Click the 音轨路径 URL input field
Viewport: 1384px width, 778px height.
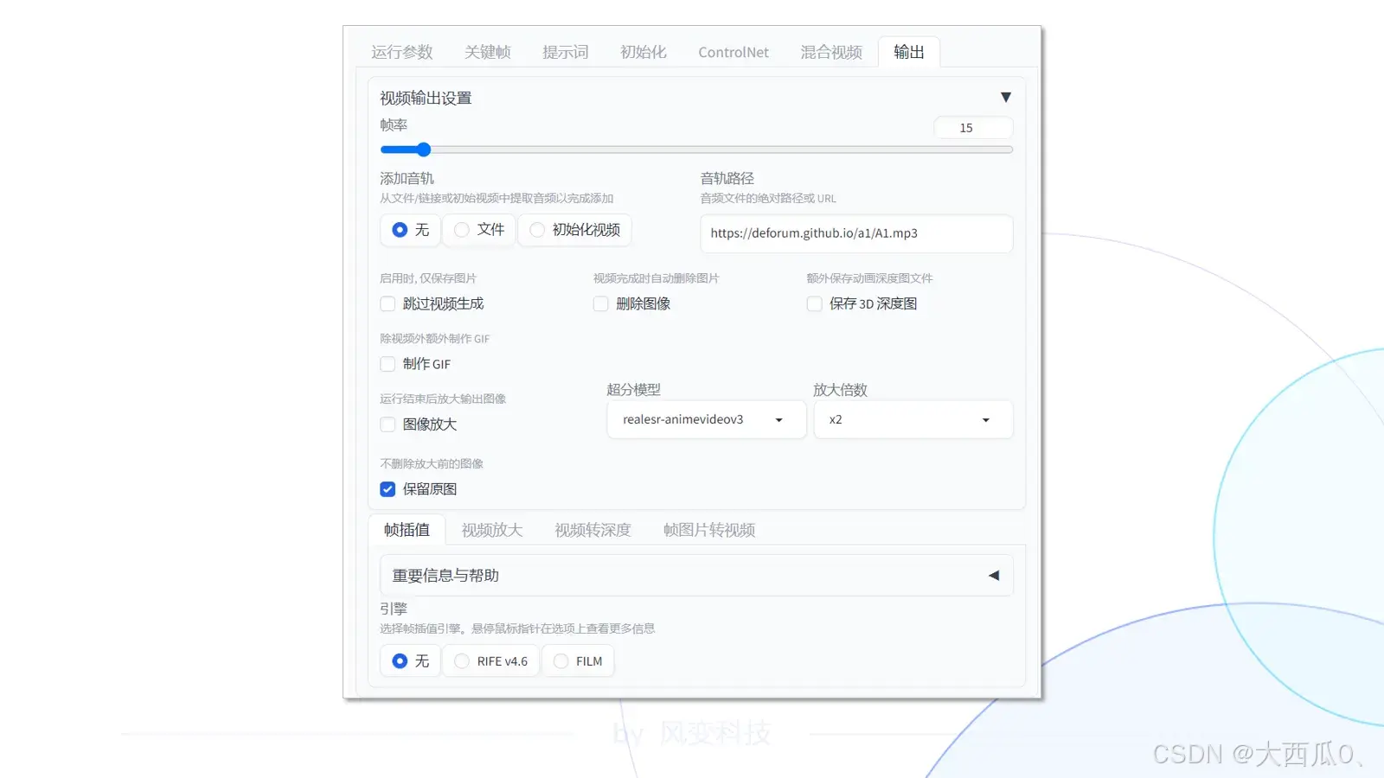coord(856,233)
